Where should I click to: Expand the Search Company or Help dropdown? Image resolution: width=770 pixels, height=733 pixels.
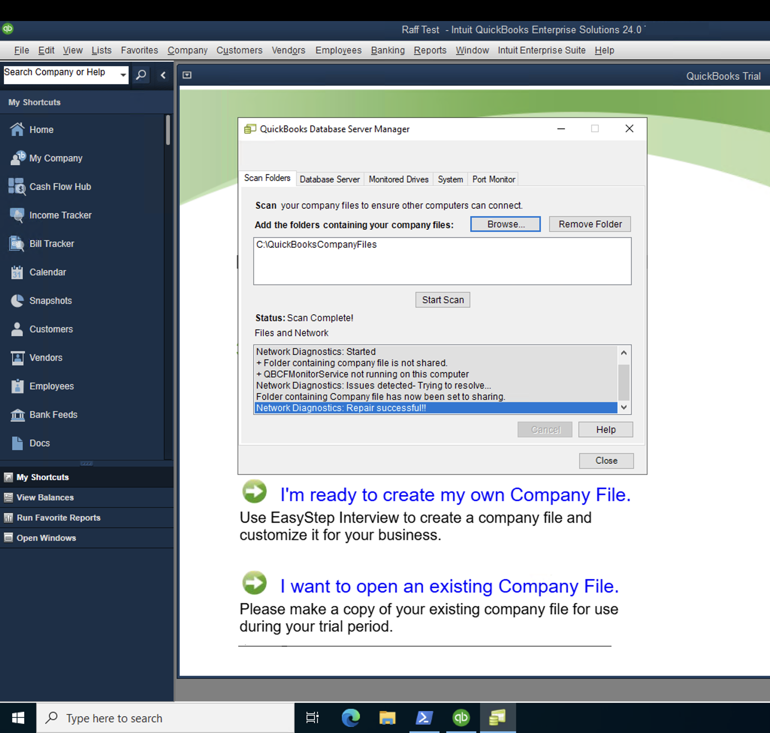(x=123, y=74)
